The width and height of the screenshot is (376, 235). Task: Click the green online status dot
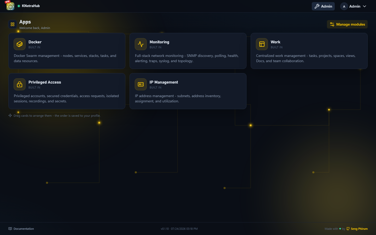point(19,6)
